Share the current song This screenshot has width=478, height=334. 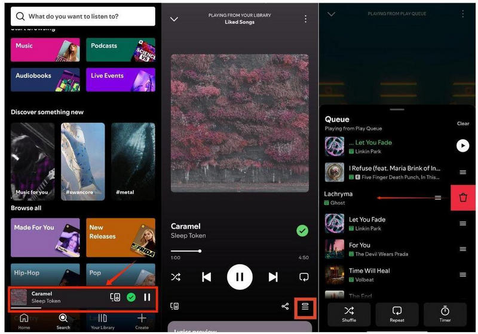[285, 306]
